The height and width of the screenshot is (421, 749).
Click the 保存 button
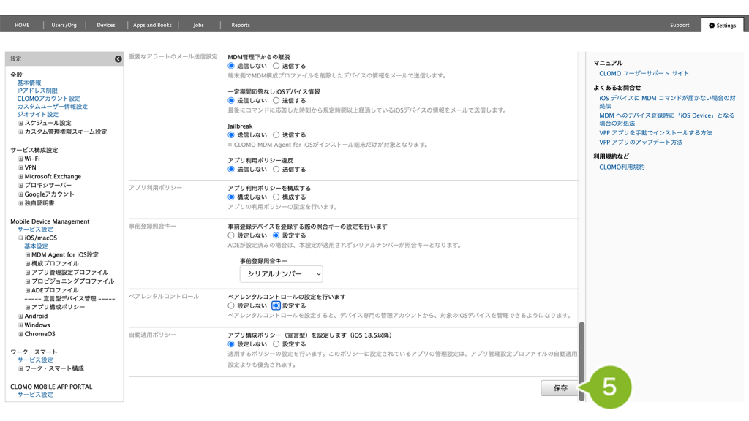click(560, 388)
